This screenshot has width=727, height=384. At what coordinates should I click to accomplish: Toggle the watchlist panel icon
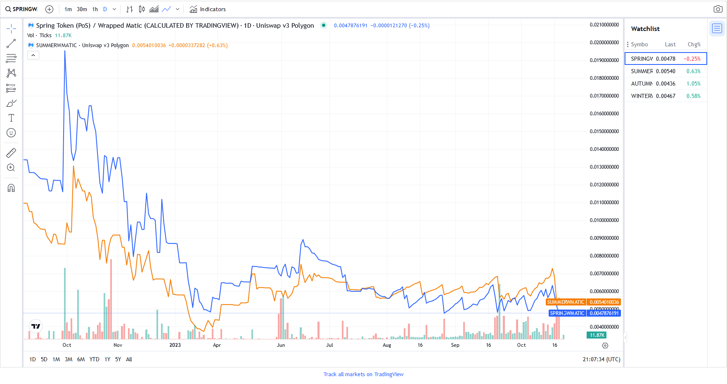[x=717, y=29]
